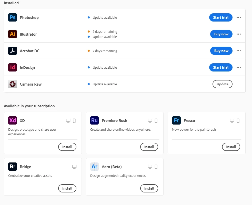Click 'Available in your subscription' heading

point(29,106)
